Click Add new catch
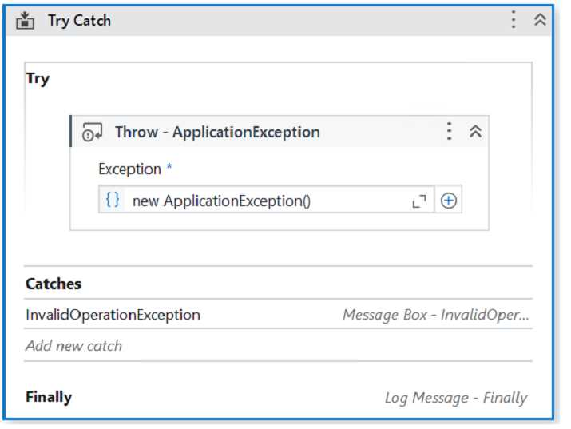Screen dimensions: 571x429 pyautogui.click(x=73, y=346)
